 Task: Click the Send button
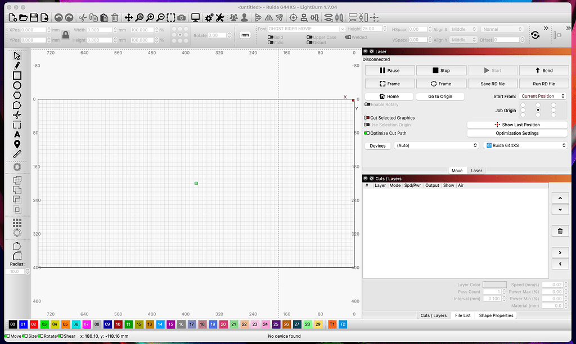point(544,70)
